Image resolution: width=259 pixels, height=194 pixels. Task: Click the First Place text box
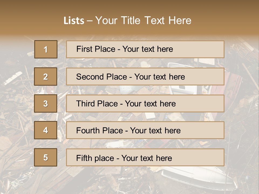click(x=145, y=49)
